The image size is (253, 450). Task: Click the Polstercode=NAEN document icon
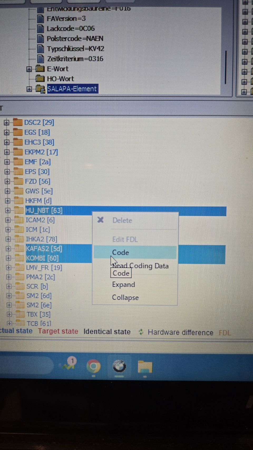(40, 39)
